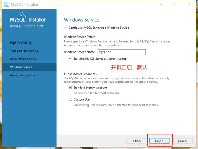198x149 pixels.
Task: Choose the Custom User radio option
Action: coord(70,99)
